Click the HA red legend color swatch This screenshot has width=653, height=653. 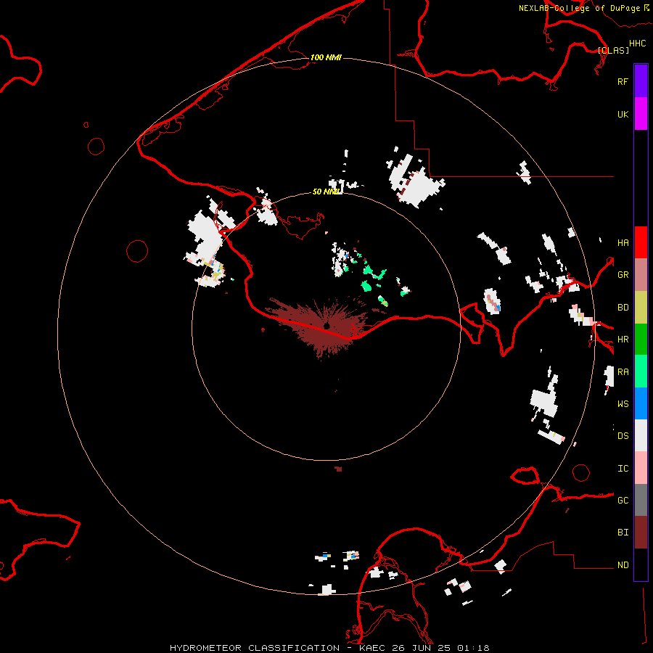[641, 242]
